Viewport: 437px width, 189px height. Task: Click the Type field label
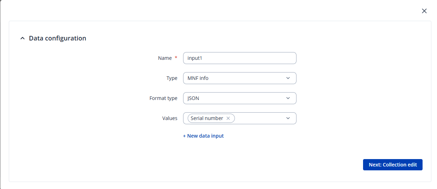coord(172,78)
